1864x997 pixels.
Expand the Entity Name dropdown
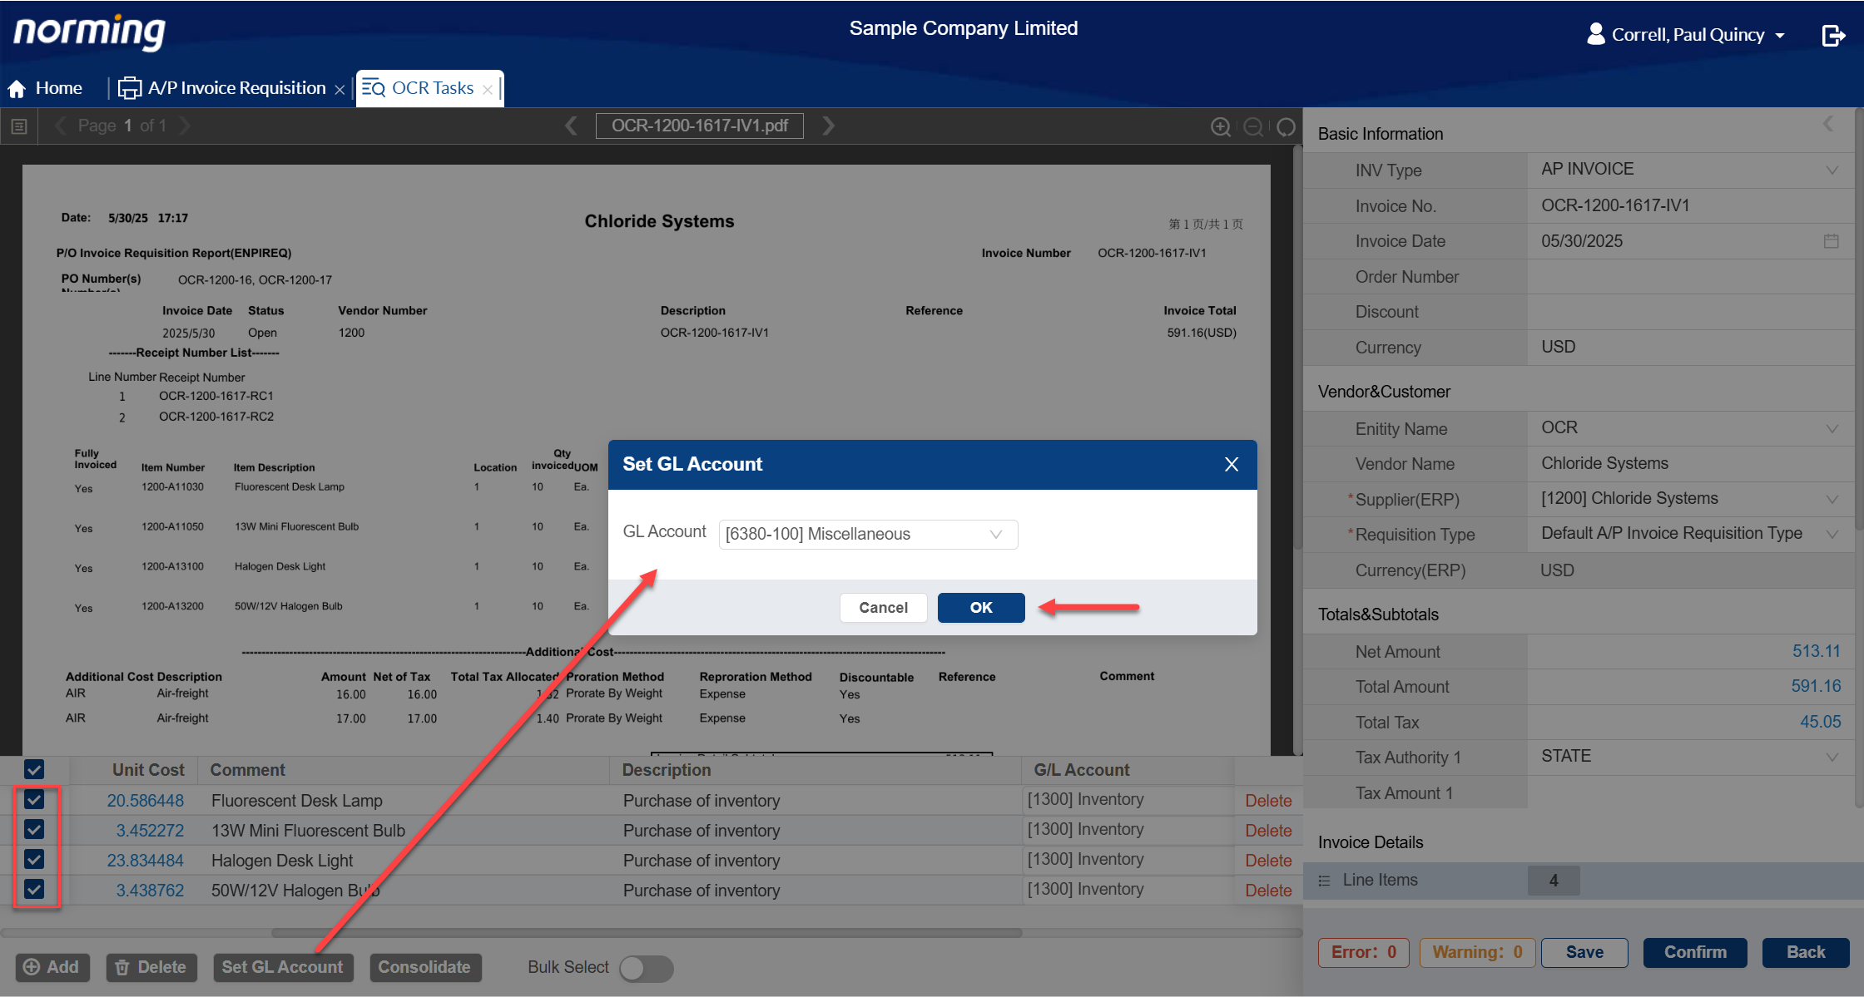coord(1832,428)
